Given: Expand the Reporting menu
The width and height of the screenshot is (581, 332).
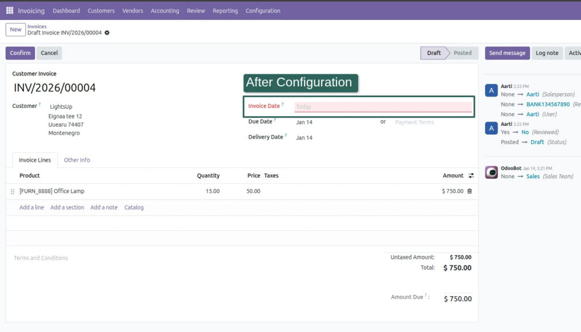Looking at the screenshot, I should click(x=225, y=11).
